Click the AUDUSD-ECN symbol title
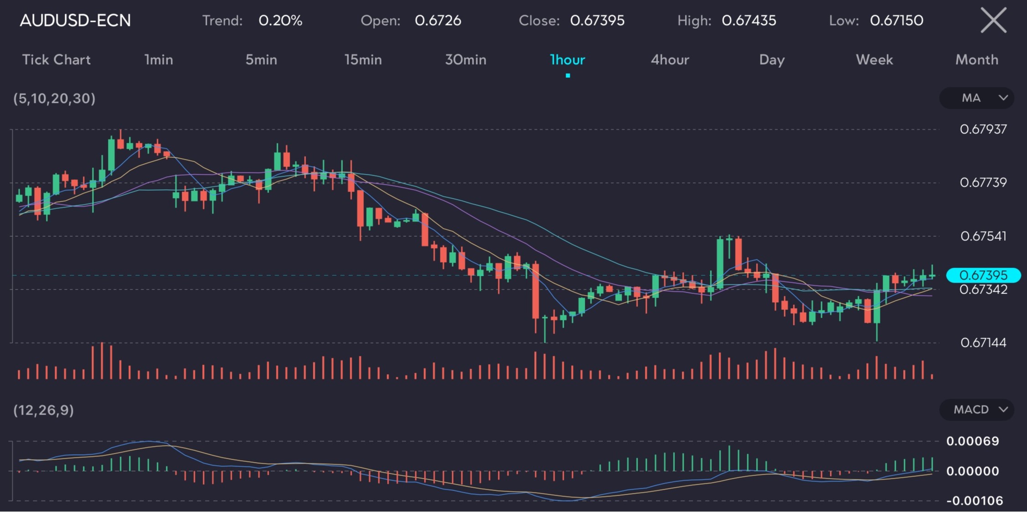Image resolution: width=1027 pixels, height=512 pixels. [x=76, y=20]
